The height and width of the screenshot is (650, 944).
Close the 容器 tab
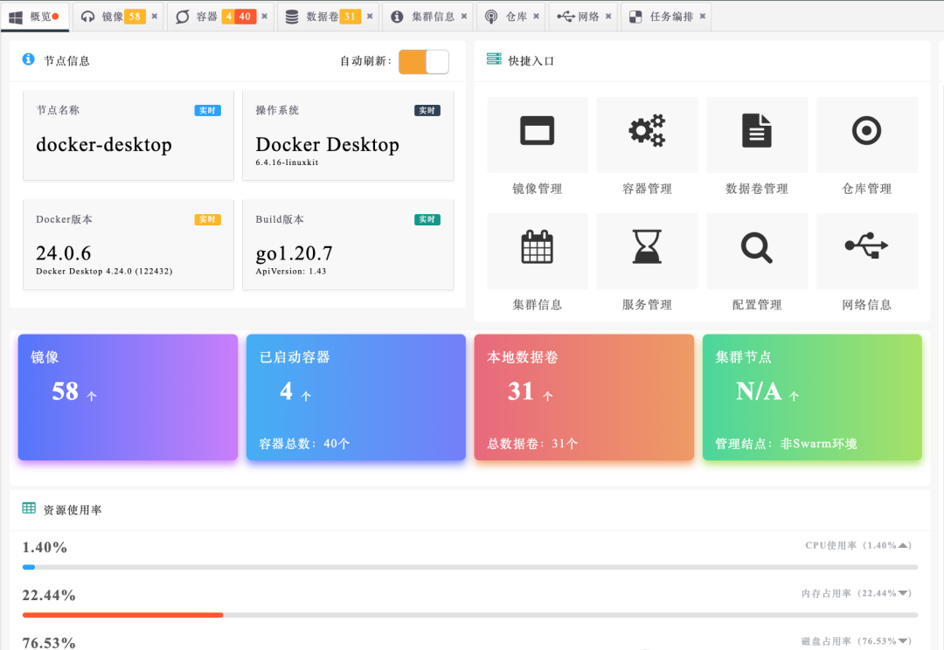click(x=264, y=17)
